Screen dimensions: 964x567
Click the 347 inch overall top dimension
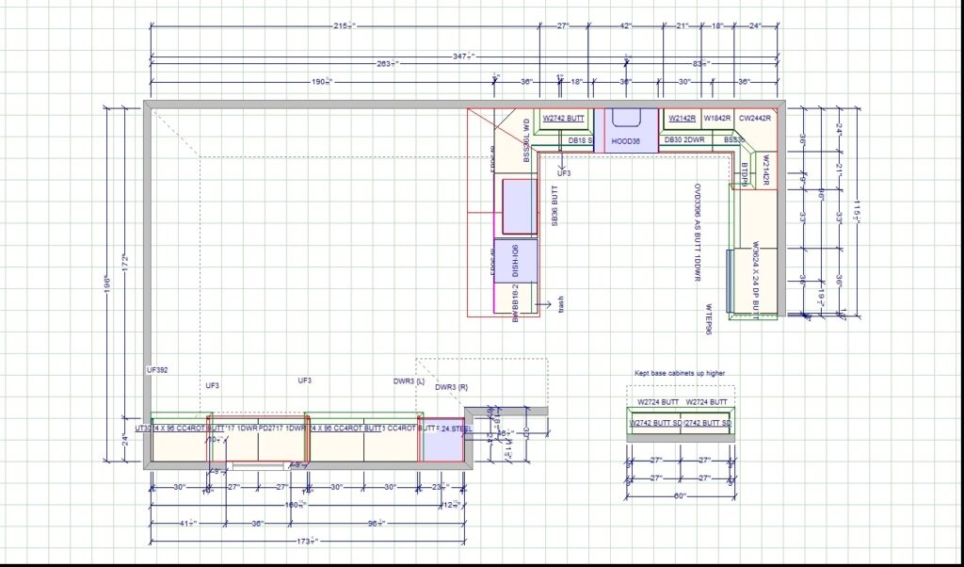(460, 58)
